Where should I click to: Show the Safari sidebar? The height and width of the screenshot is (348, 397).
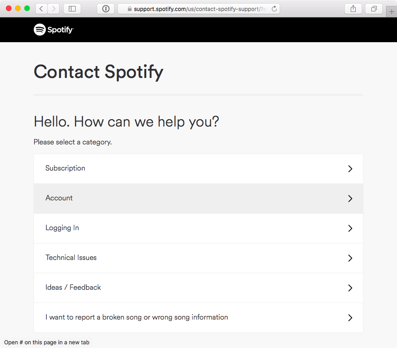72,9
